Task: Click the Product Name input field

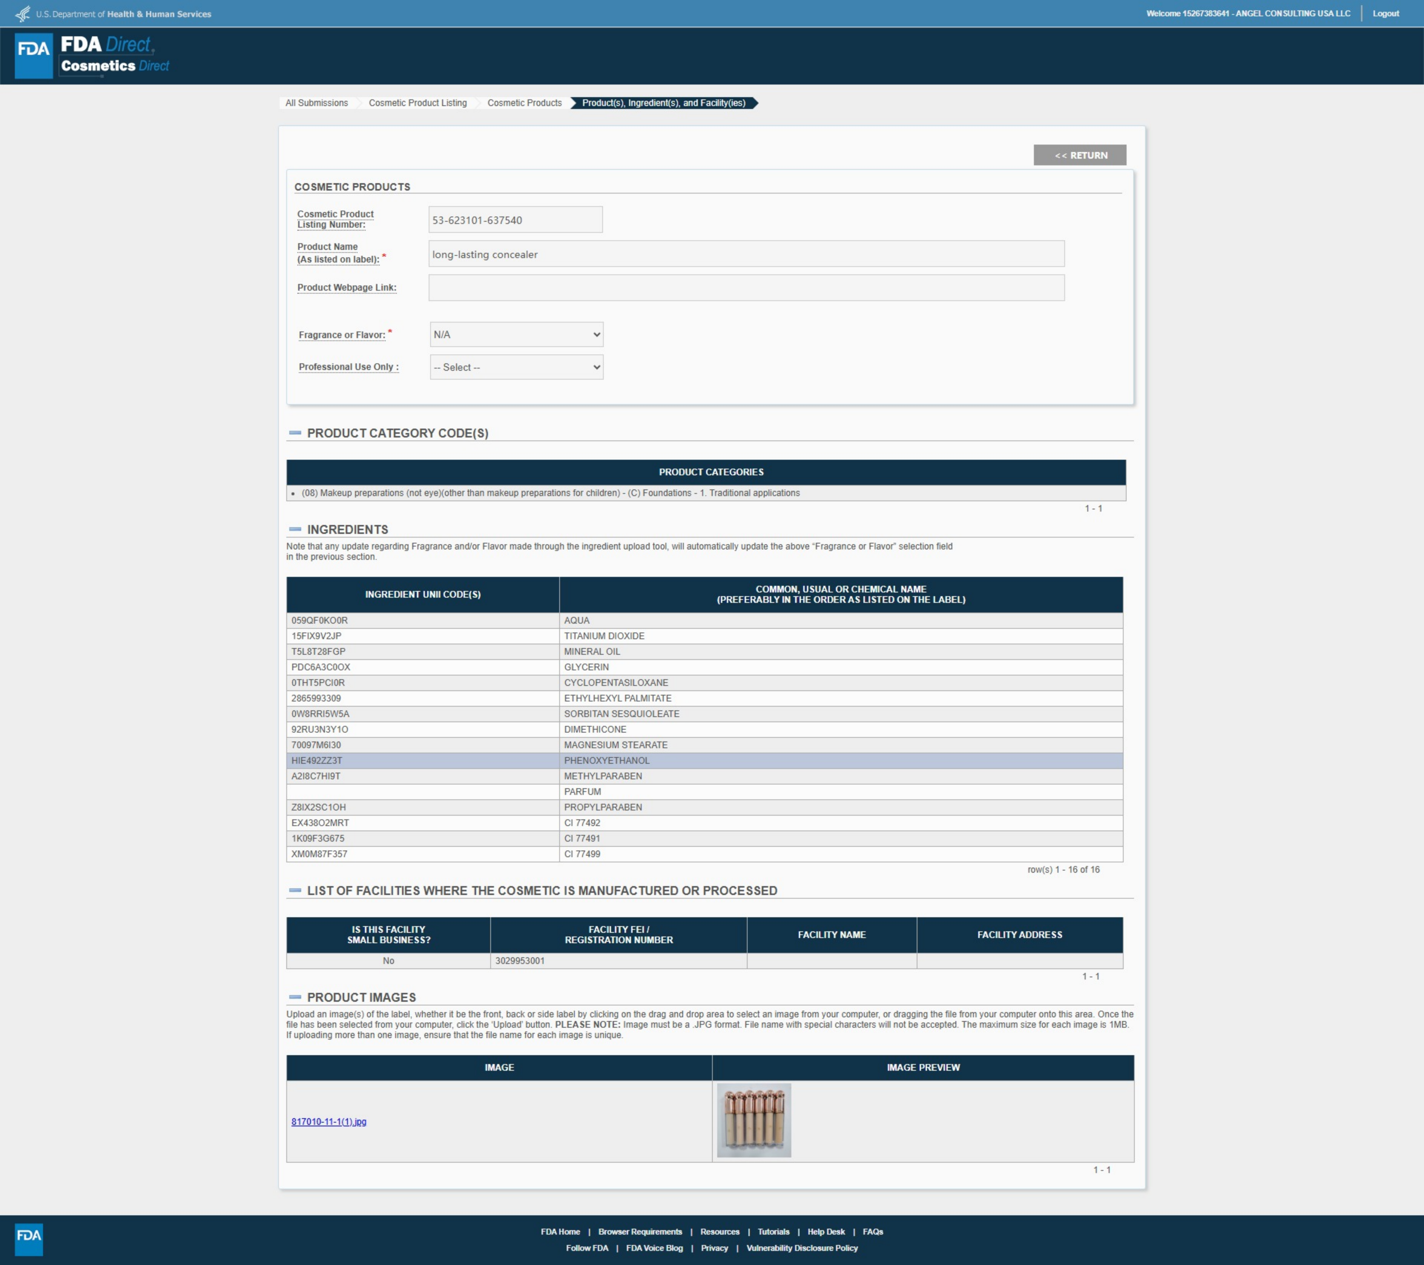Action: 745,254
